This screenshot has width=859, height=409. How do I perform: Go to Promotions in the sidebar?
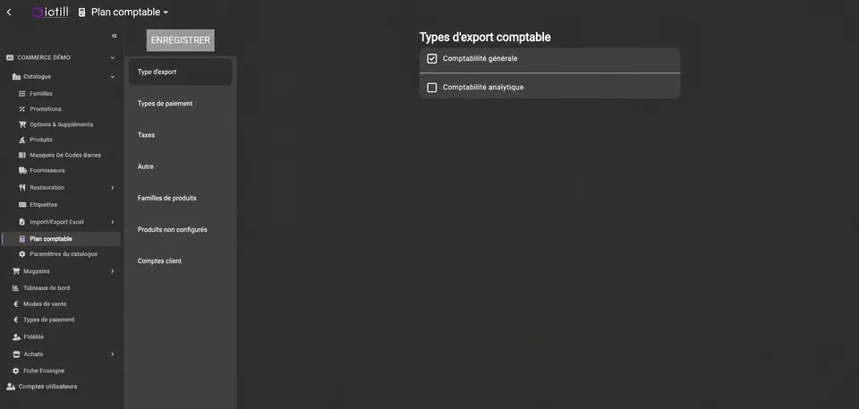pyautogui.click(x=46, y=109)
